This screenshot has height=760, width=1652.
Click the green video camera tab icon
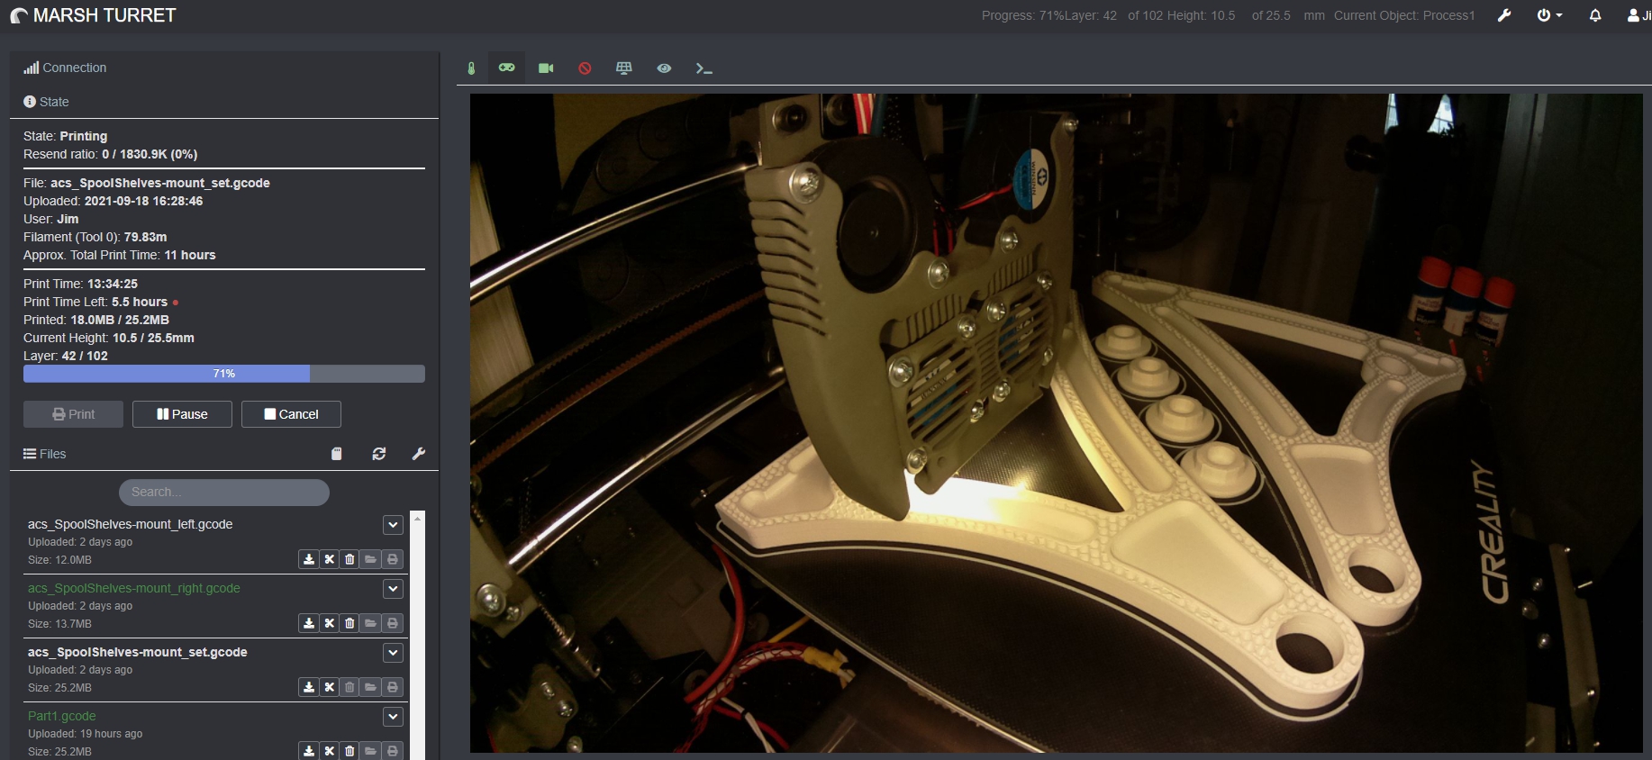546,68
